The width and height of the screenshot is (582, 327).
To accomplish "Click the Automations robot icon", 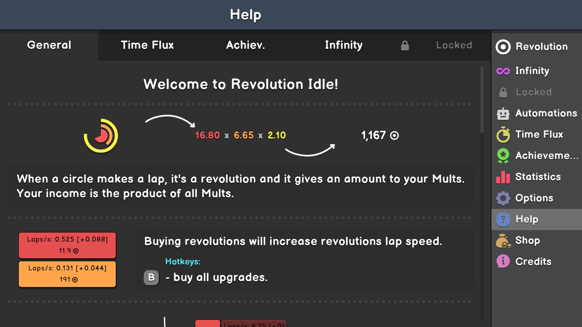I will click(503, 114).
